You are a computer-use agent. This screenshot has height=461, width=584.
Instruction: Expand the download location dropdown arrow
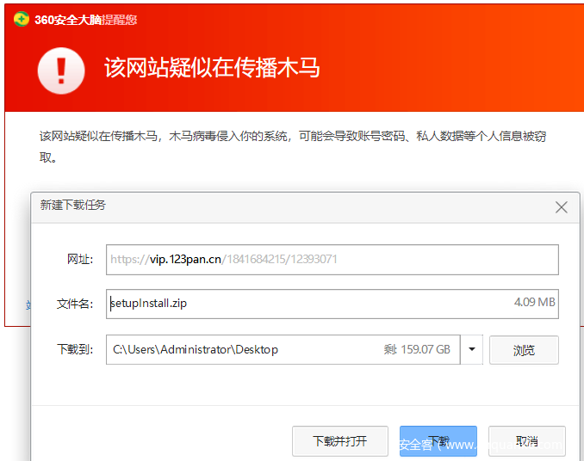coord(471,350)
